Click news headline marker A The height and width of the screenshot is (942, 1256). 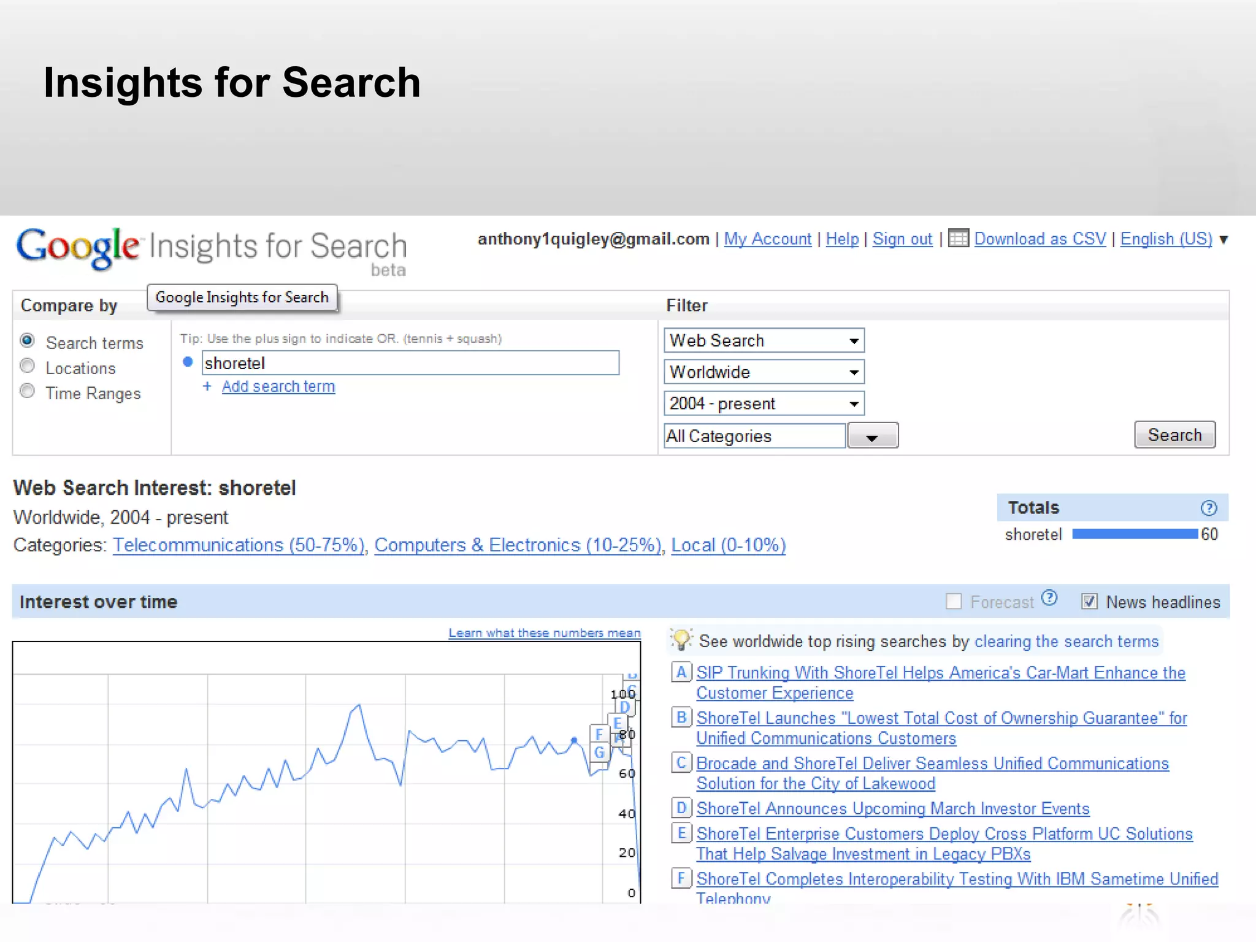681,672
